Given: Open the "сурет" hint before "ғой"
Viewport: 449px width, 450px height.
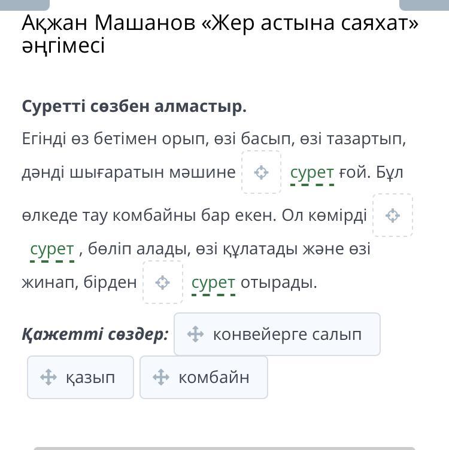Looking at the screenshot, I should [312, 172].
